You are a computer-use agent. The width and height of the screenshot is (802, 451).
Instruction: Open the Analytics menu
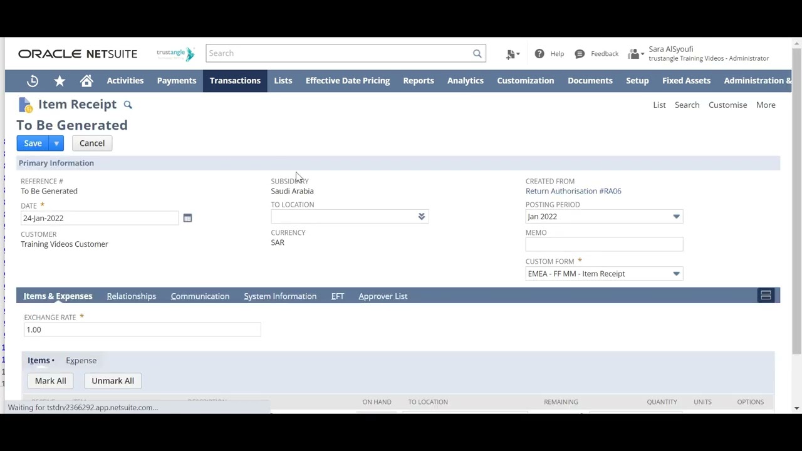pos(466,81)
